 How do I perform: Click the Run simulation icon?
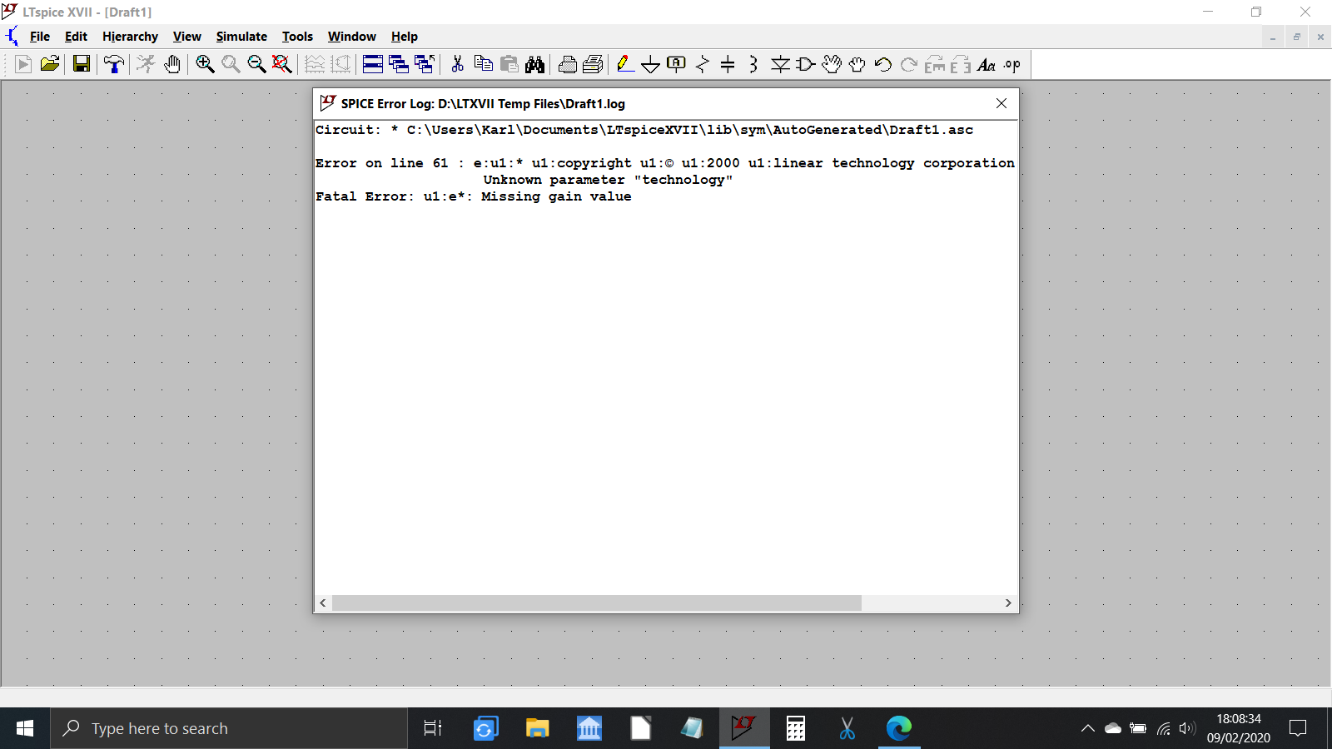[x=23, y=64]
